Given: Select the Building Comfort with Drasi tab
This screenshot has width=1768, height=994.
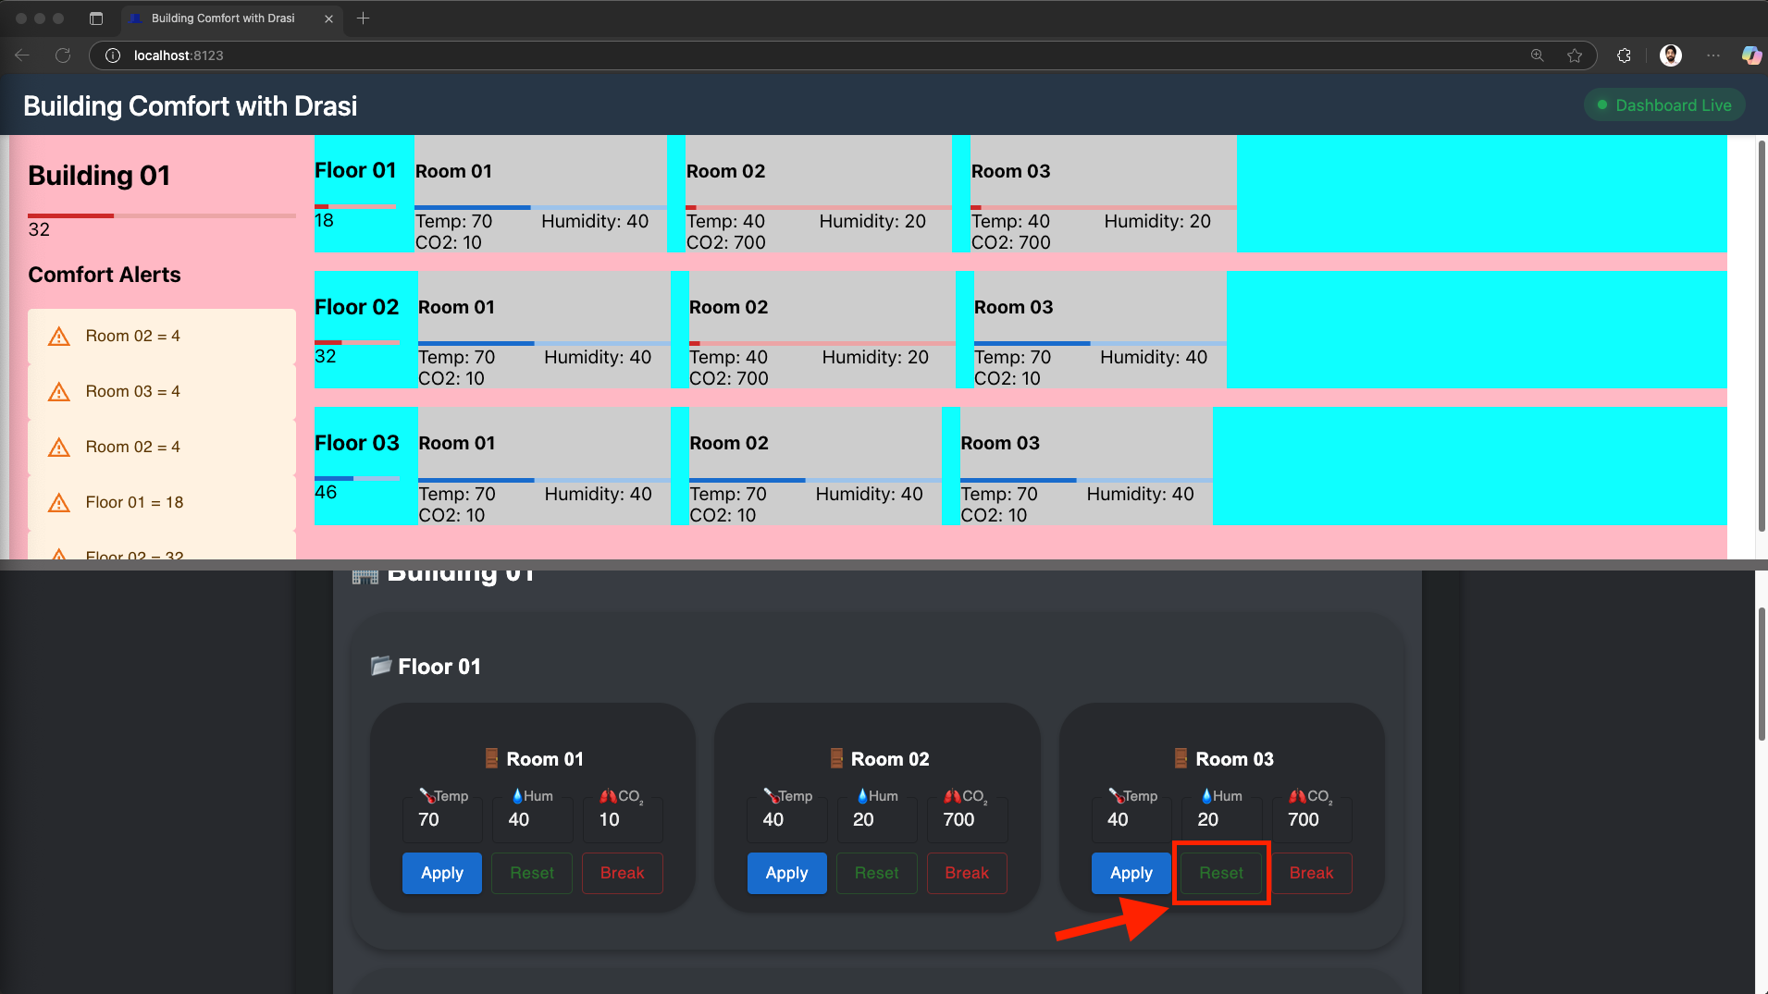Looking at the screenshot, I should coord(222,18).
